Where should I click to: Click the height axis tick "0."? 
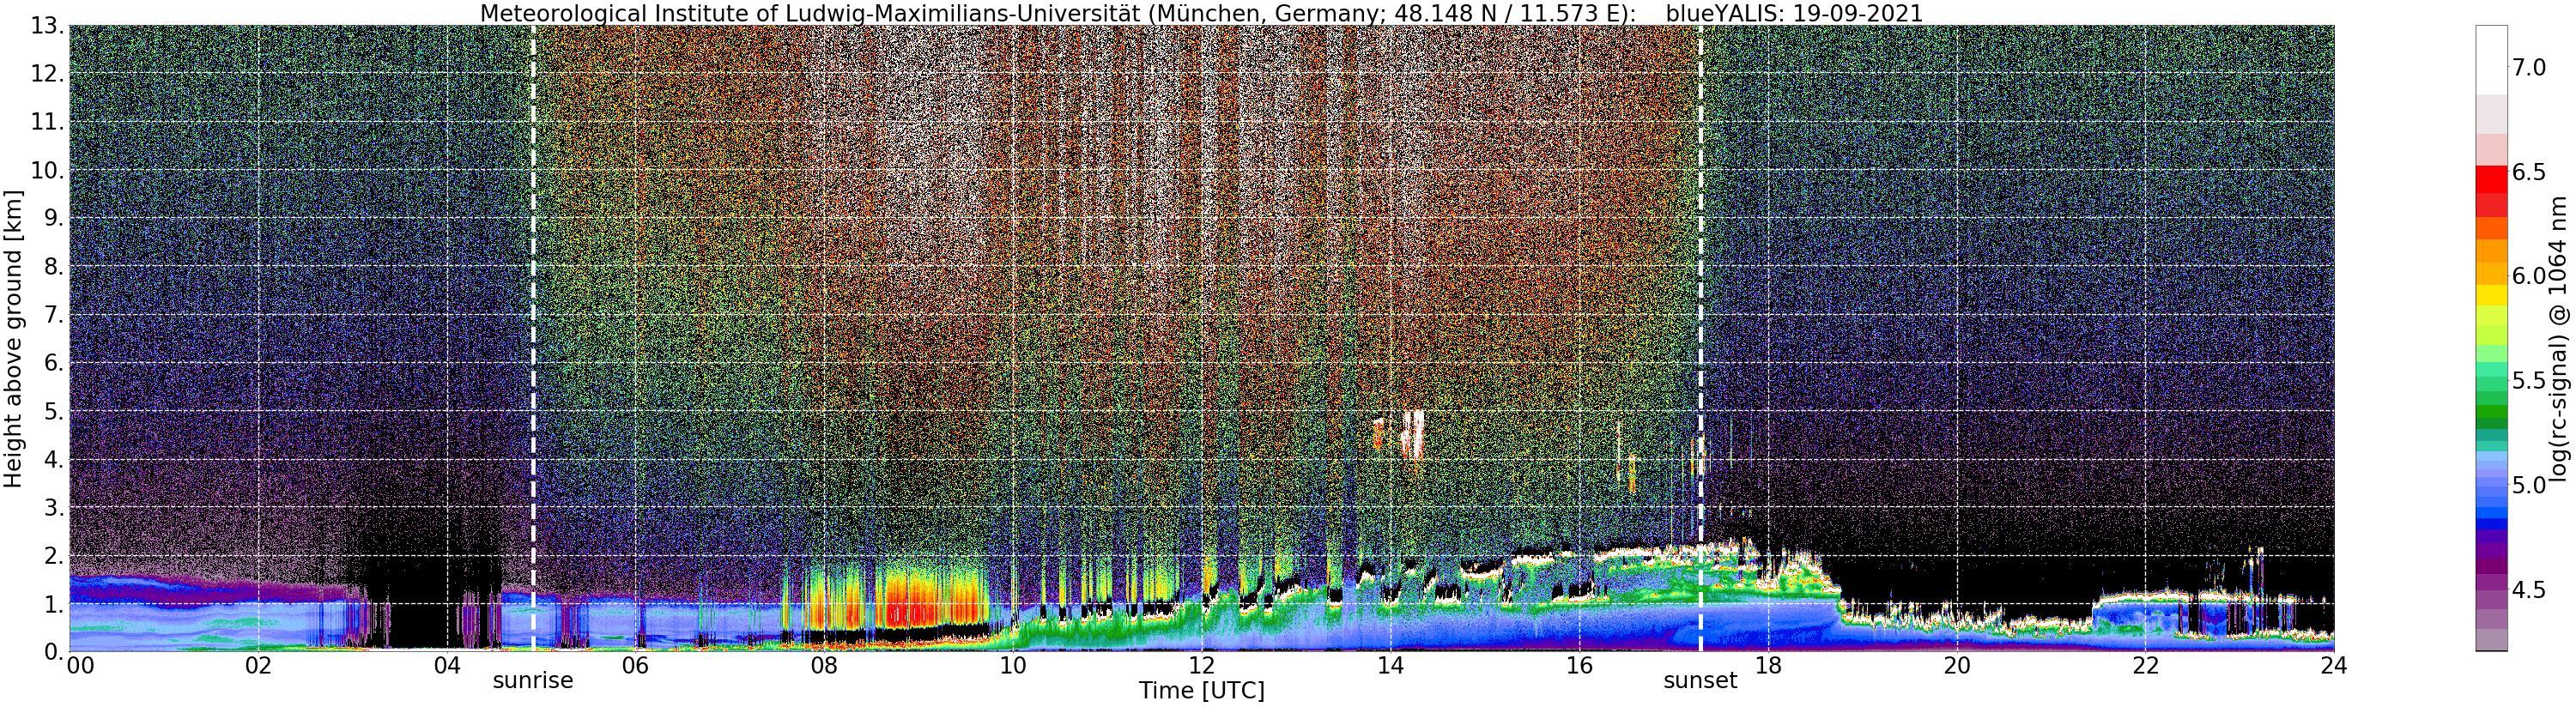[x=52, y=651]
